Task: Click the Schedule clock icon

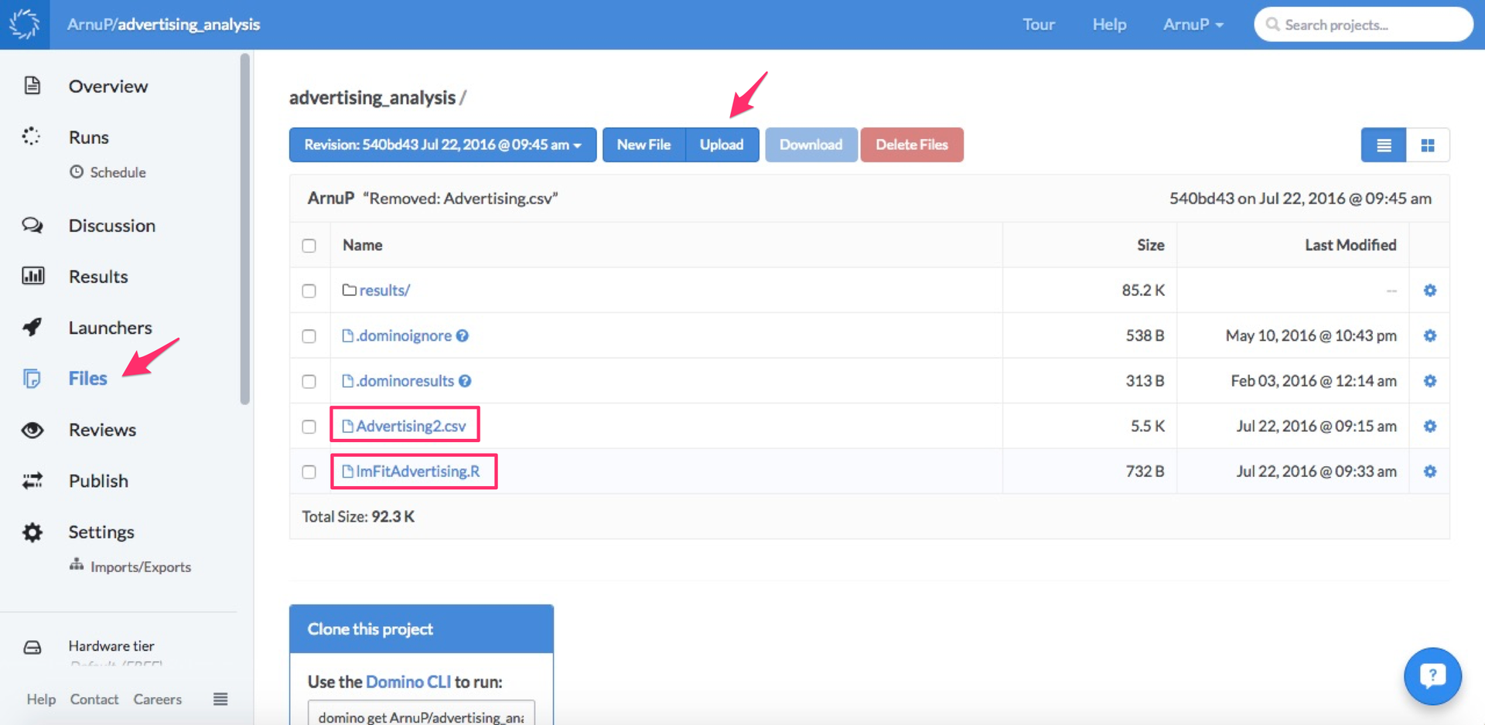Action: [77, 172]
